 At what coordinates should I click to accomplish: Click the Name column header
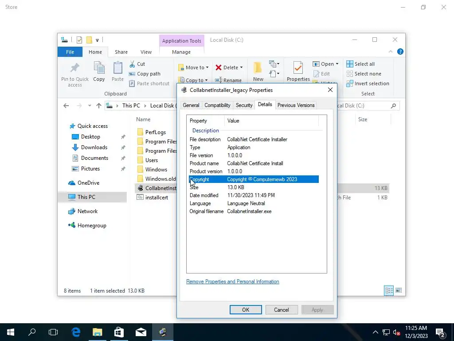tap(143, 119)
